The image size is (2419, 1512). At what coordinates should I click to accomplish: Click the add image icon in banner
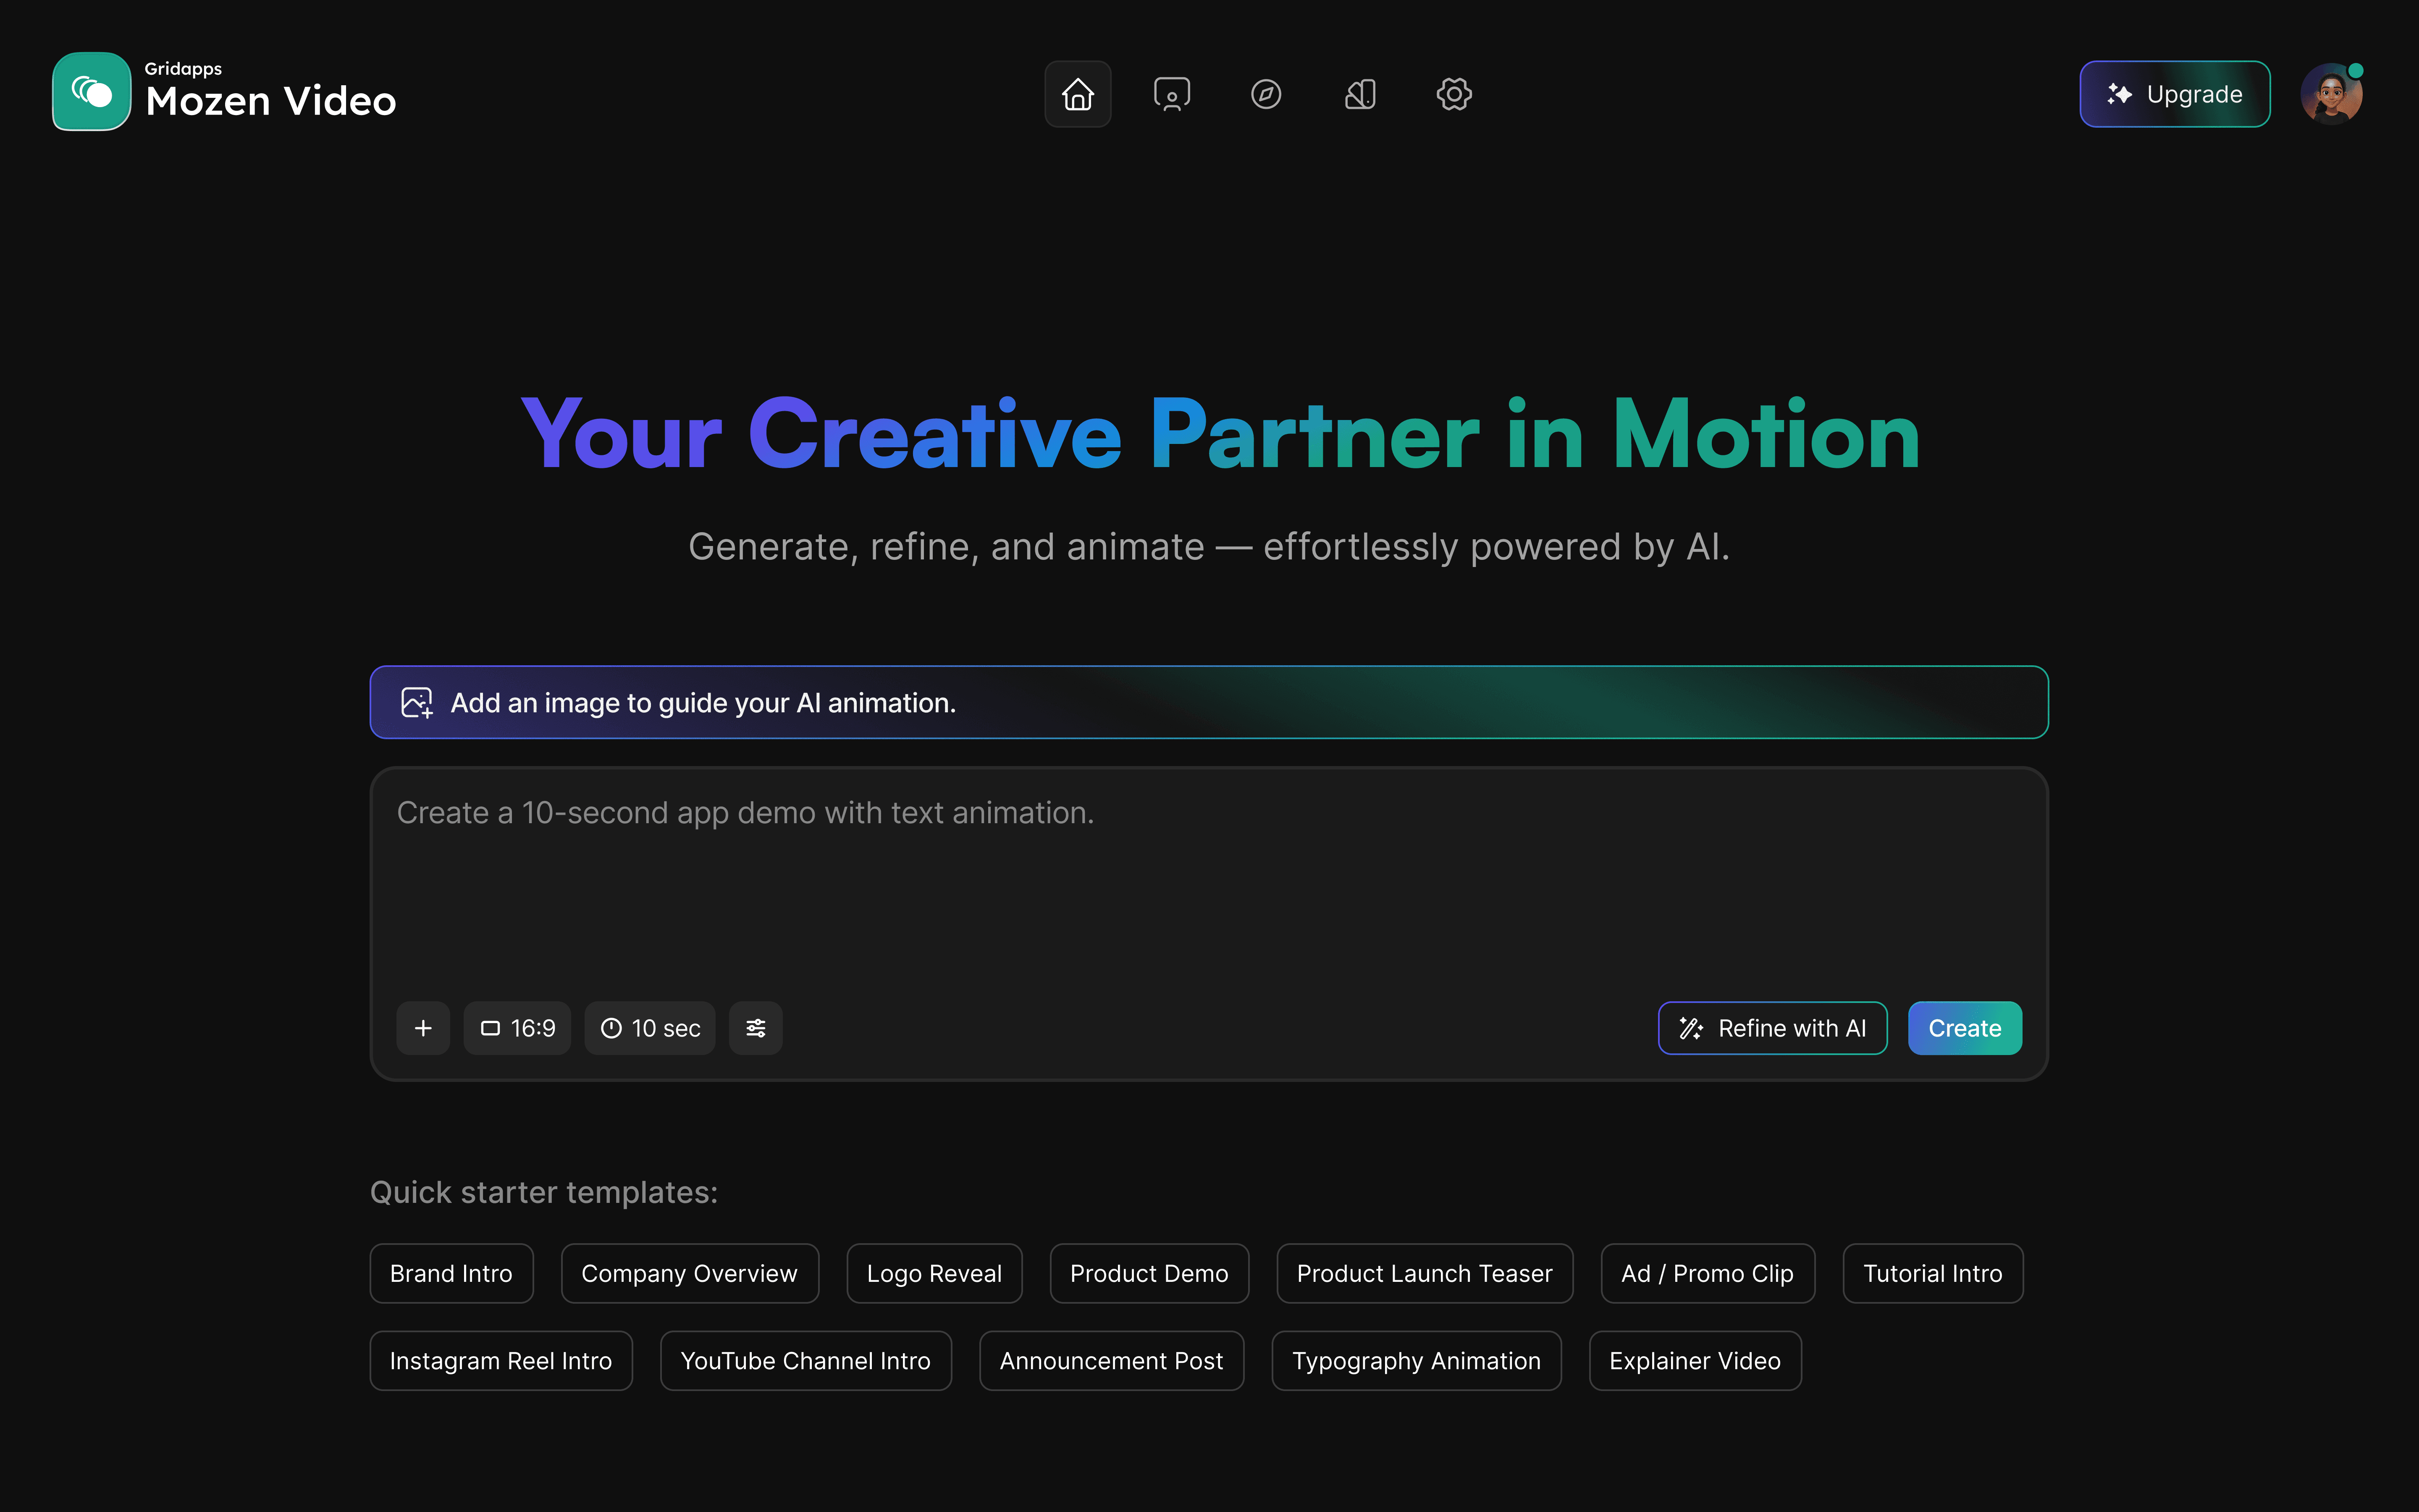coord(417,703)
